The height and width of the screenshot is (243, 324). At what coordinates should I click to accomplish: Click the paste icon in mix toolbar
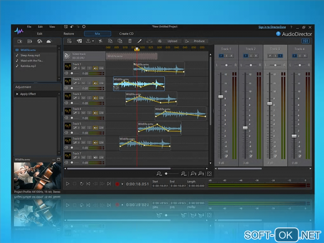click(120, 41)
